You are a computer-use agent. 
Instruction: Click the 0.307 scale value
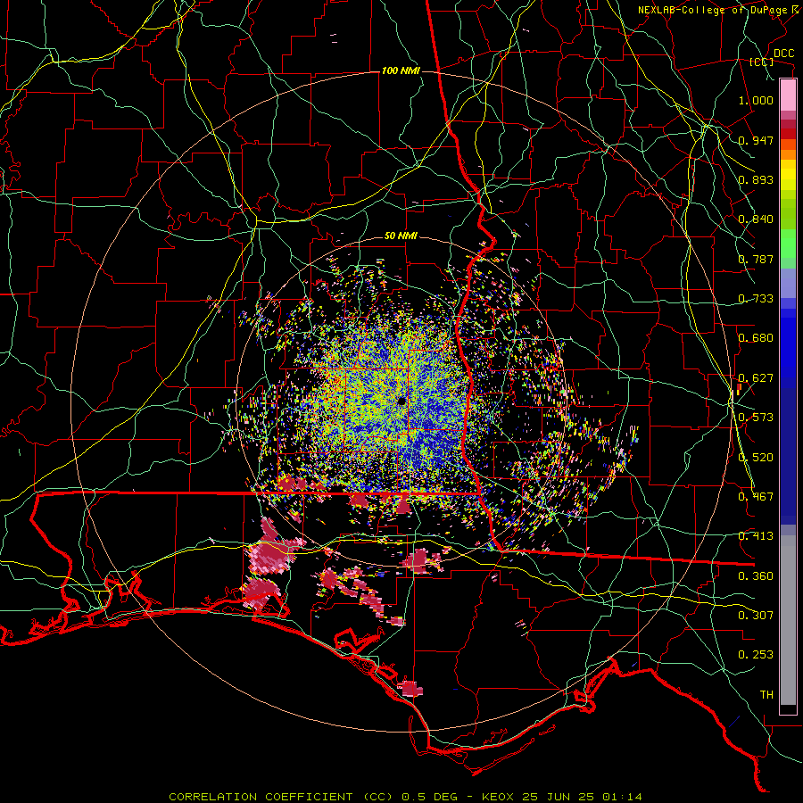[756, 616]
